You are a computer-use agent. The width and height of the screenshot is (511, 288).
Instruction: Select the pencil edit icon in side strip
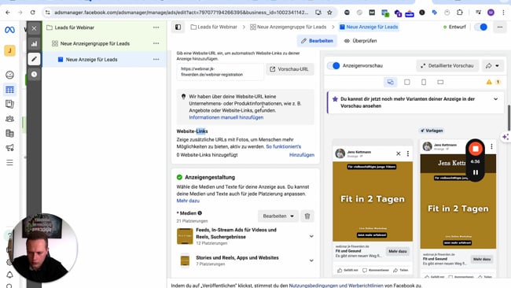pyautogui.click(x=35, y=59)
